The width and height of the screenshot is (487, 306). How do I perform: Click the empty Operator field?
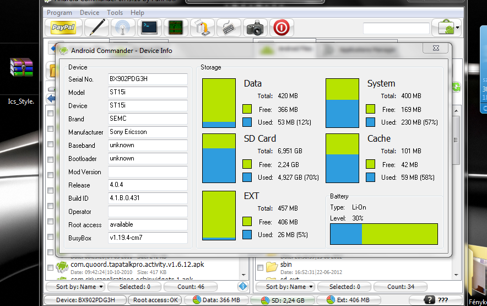pos(148,212)
